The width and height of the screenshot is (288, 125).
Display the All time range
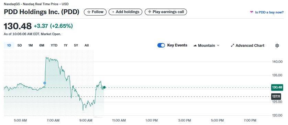click(x=87, y=45)
